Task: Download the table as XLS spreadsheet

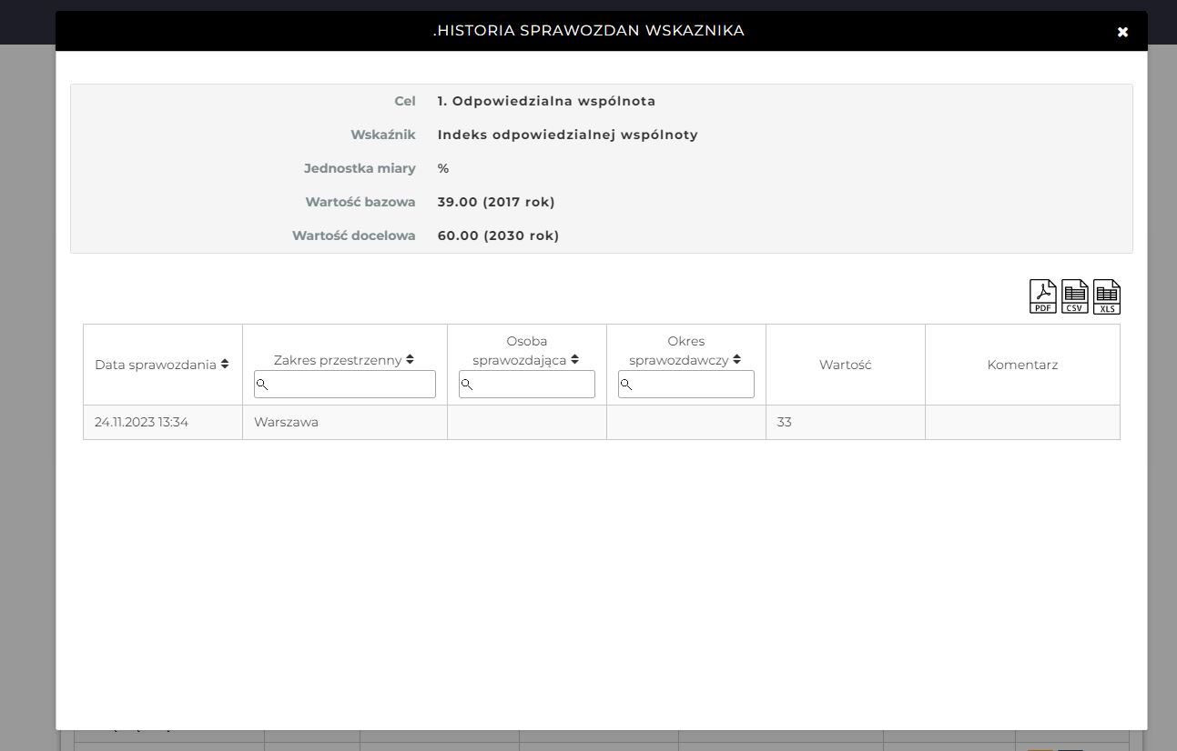Action: [x=1106, y=296]
